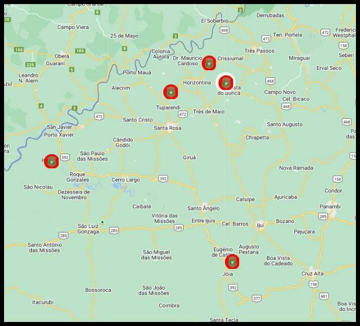360x326 pixels.
Task: Select the Ijuí city label
Action: (260, 224)
